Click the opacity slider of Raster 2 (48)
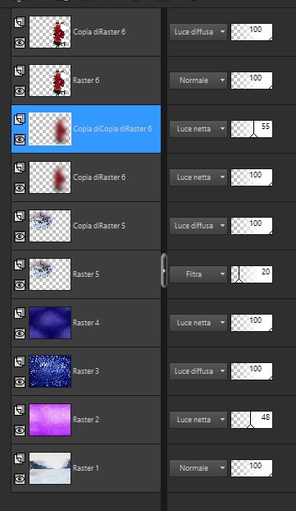The image size is (296, 511). (x=252, y=420)
